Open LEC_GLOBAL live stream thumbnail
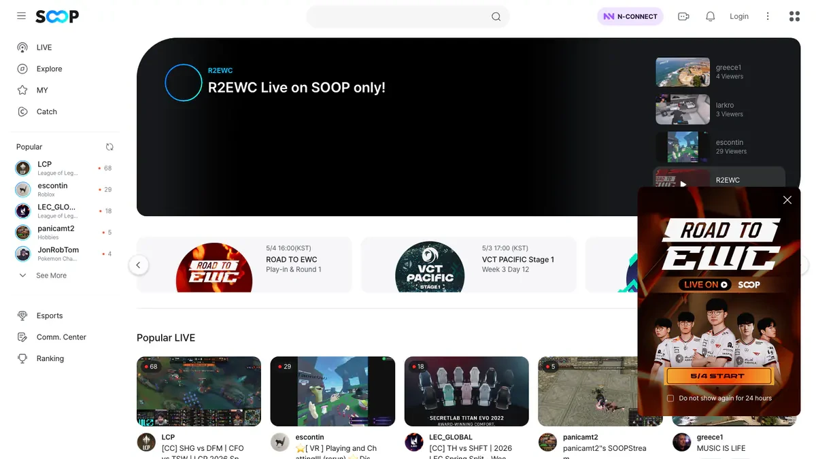This screenshot has width=816, height=459. point(466,391)
